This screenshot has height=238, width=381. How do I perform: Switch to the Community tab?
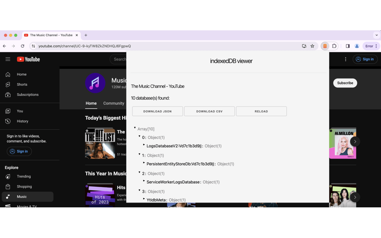114,103
